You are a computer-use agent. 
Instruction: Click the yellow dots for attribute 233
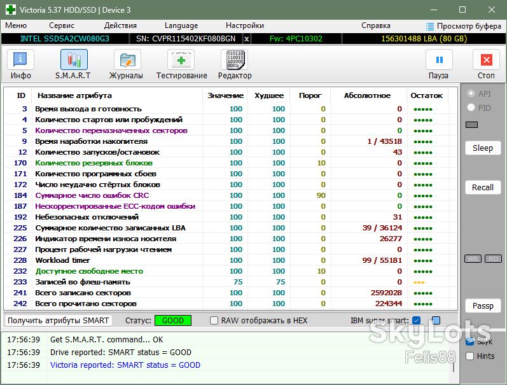click(x=419, y=283)
